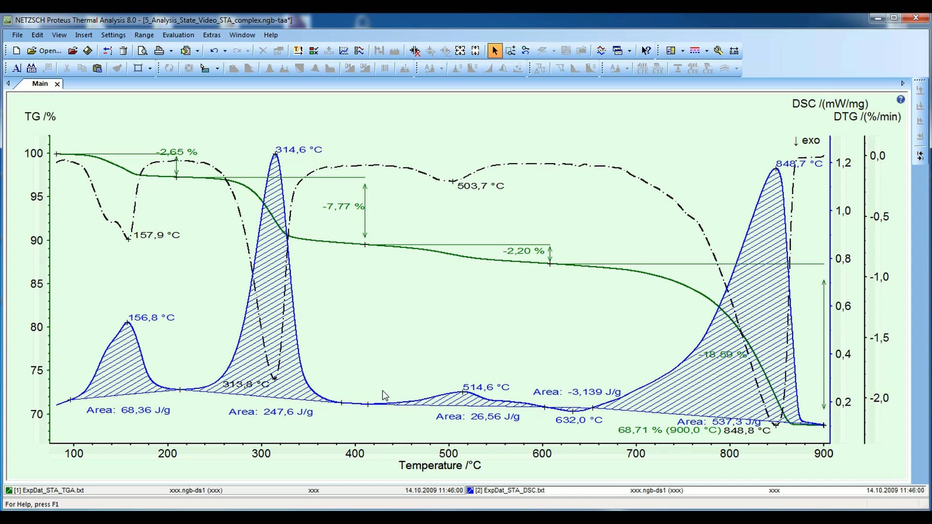Click the undo arrow icon

(x=214, y=50)
